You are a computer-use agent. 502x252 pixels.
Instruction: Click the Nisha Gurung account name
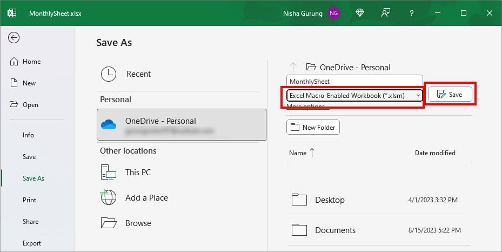[303, 14]
